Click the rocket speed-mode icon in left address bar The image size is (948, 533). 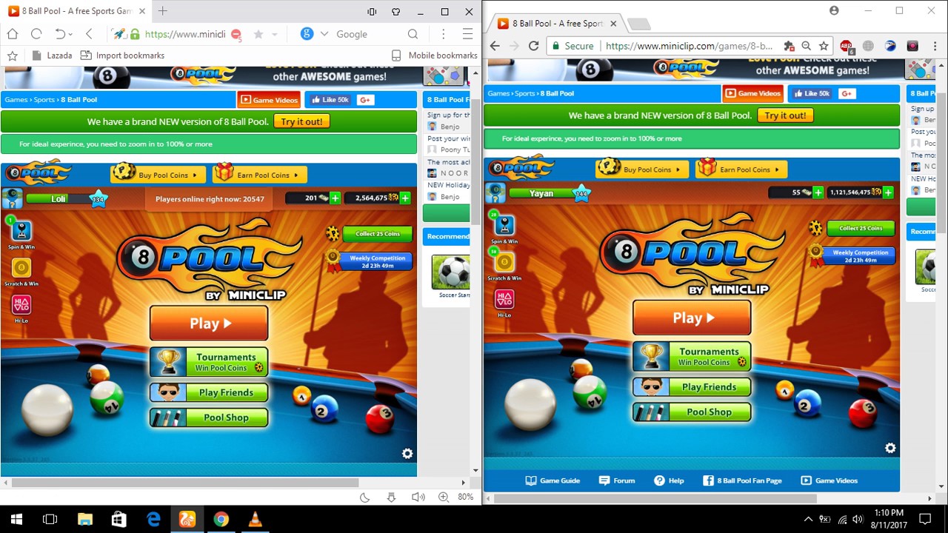pyautogui.click(x=118, y=34)
